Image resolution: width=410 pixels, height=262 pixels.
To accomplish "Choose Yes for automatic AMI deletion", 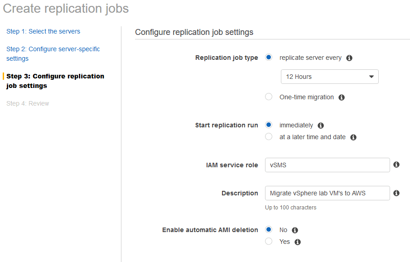I will [269, 241].
